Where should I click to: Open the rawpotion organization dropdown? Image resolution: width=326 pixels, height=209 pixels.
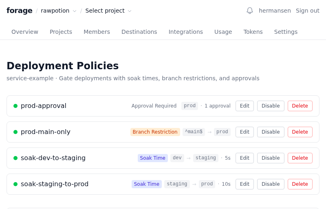(x=58, y=11)
